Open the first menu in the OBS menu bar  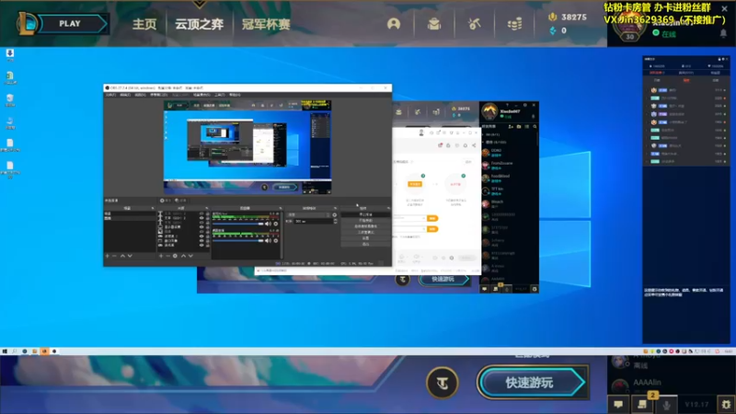tap(110, 95)
